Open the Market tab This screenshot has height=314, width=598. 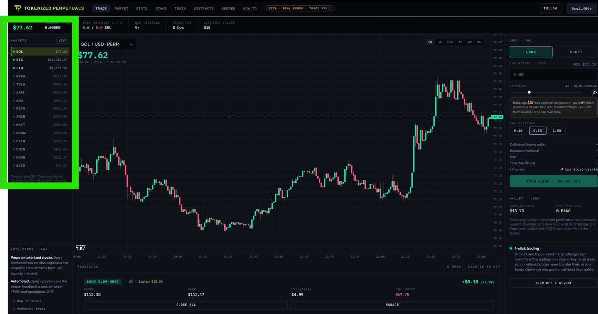click(121, 8)
